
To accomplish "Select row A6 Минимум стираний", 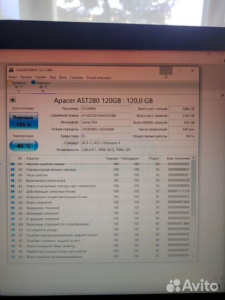I will [100, 213].
